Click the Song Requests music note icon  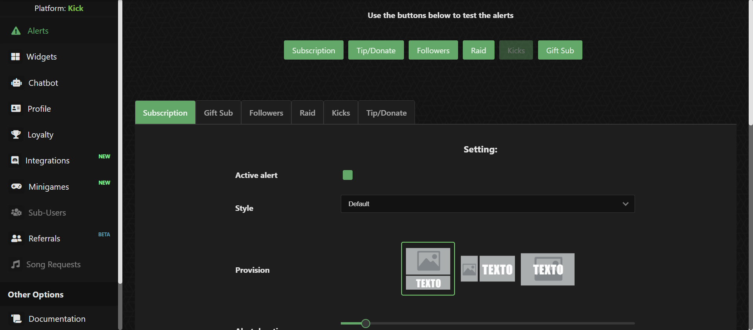16,264
